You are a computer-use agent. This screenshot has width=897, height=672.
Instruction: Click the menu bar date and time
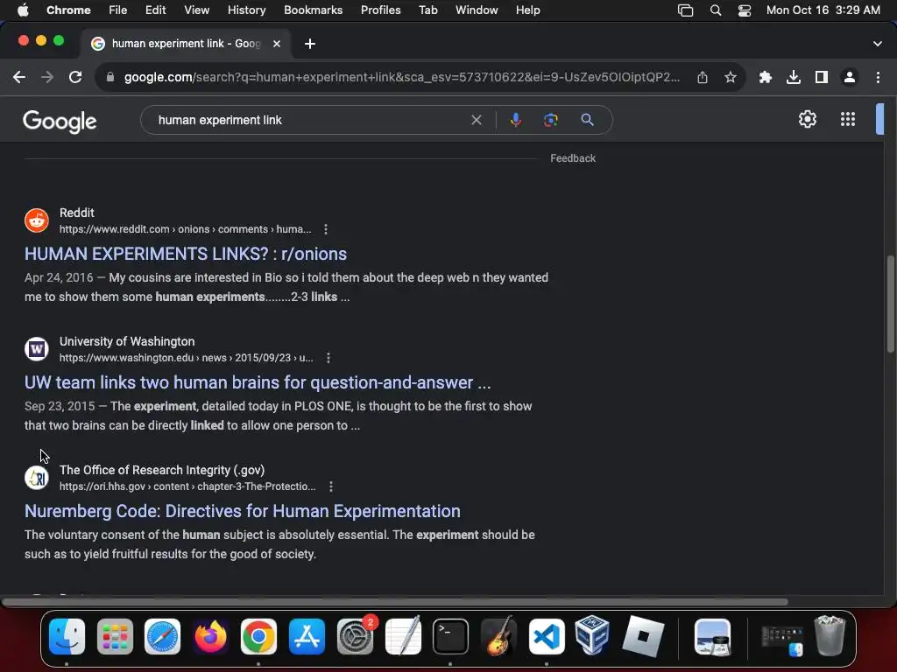tap(823, 10)
